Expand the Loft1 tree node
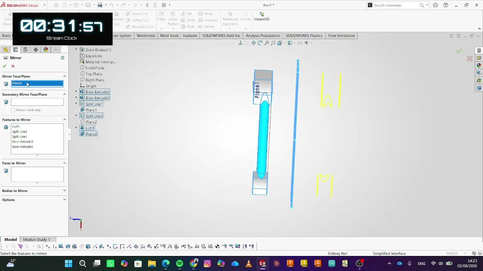The image size is (483, 271). (76, 128)
